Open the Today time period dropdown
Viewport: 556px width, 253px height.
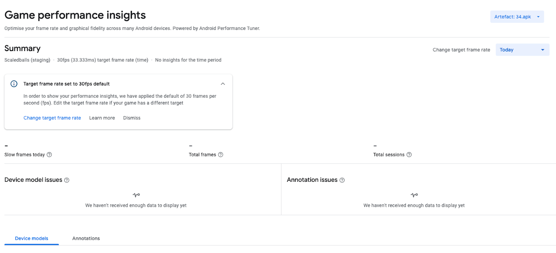pos(522,50)
